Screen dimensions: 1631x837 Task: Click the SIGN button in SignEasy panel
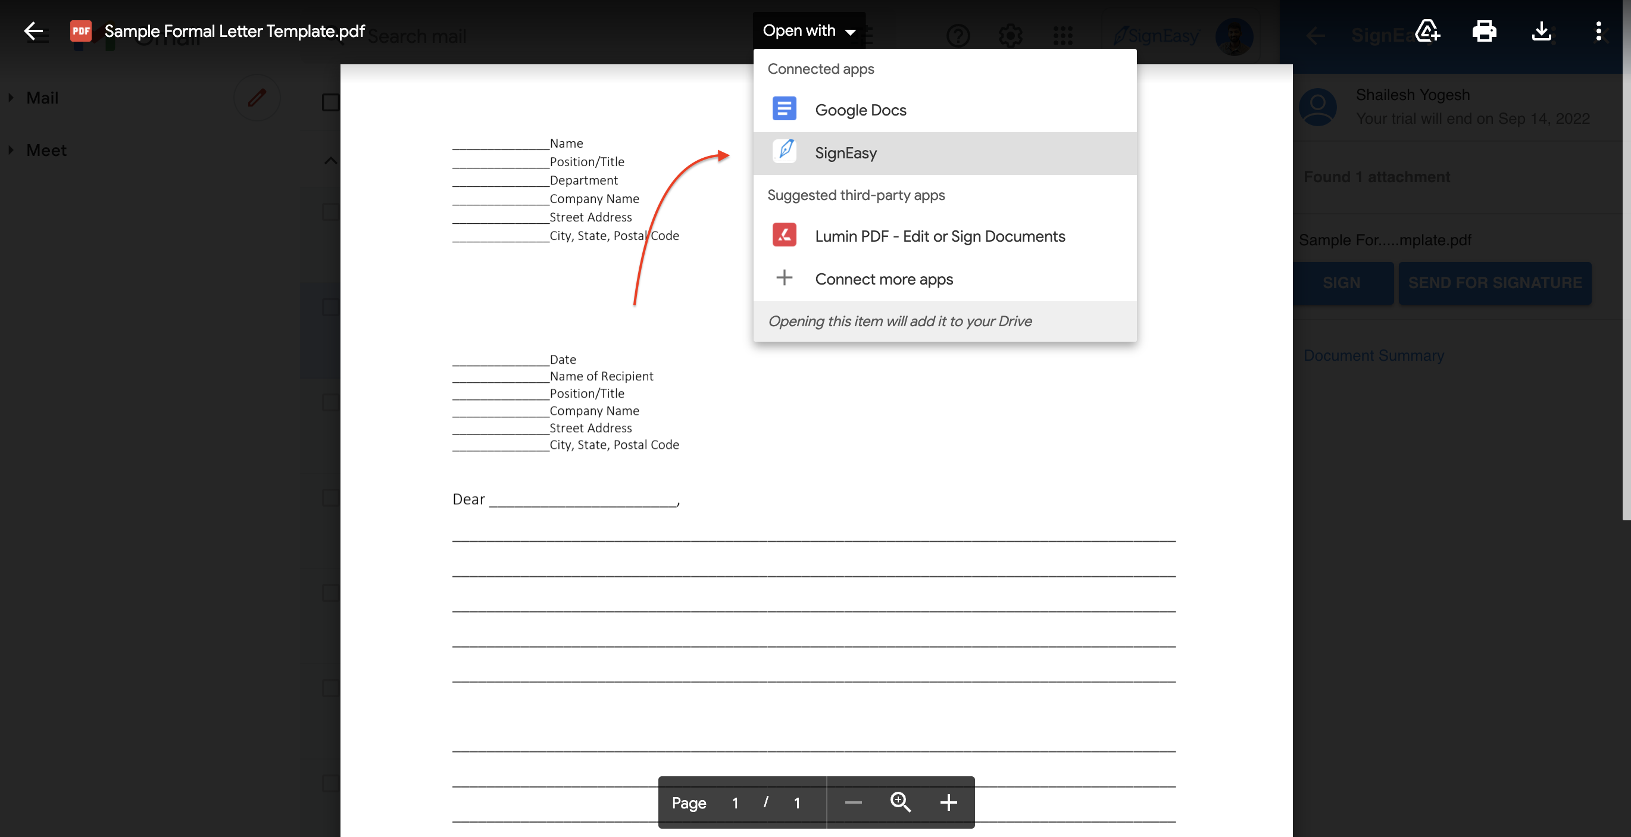click(x=1342, y=283)
